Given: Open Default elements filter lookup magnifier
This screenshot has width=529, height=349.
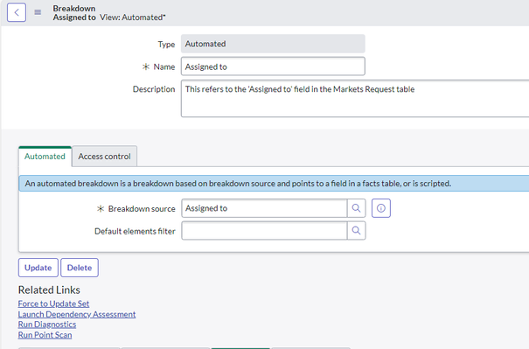Looking at the screenshot, I should tap(356, 231).
